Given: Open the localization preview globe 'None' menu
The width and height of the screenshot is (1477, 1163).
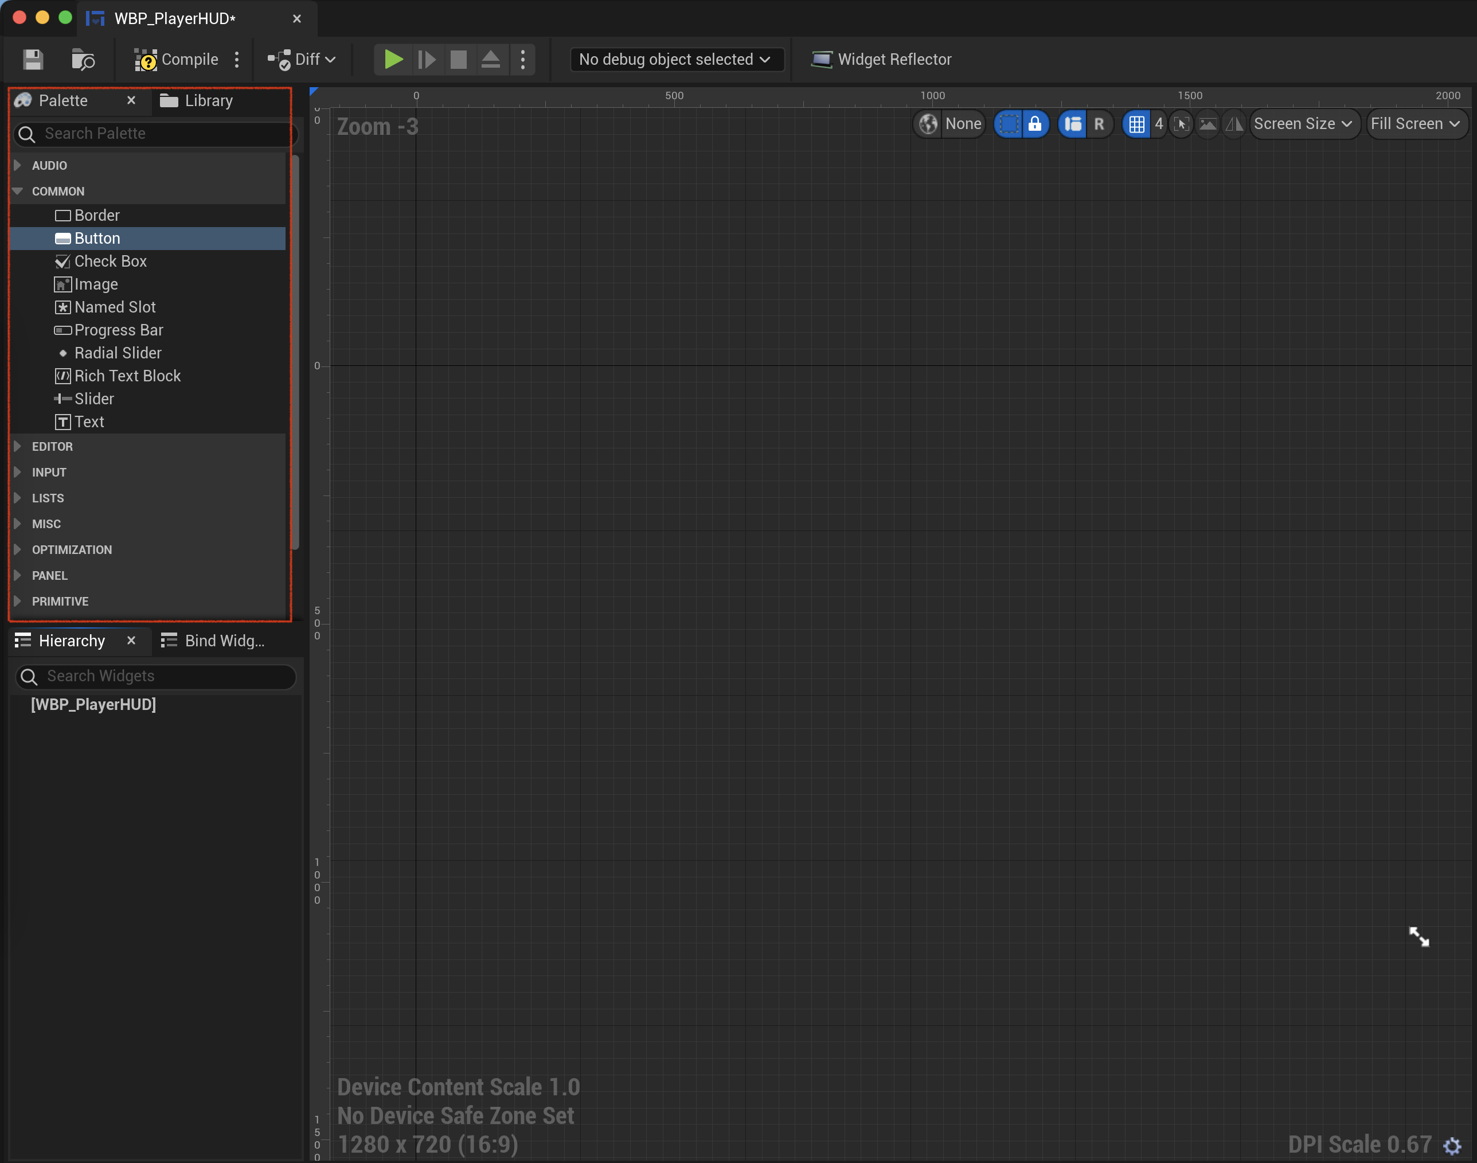Looking at the screenshot, I should point(950,124).
